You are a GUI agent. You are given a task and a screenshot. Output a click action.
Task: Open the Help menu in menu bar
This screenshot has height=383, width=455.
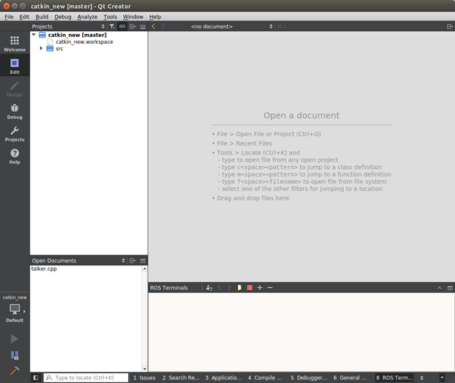155,16
